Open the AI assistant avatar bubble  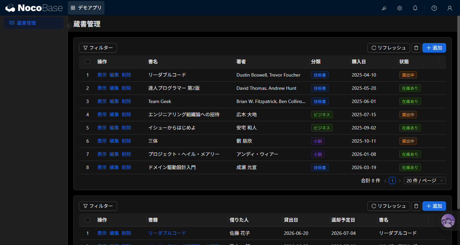(x=448, y=221)
